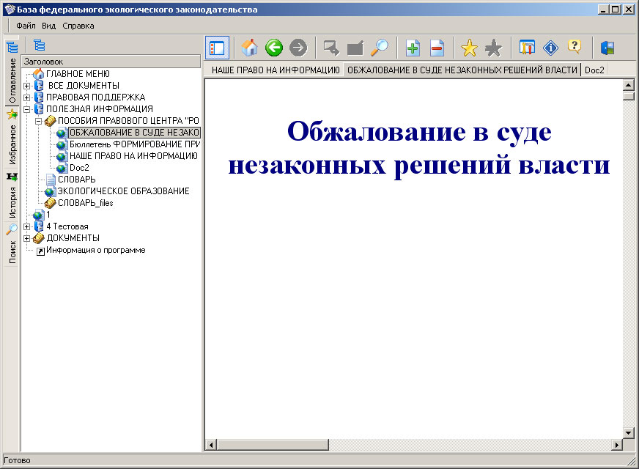Viewport: 639px width, 469px height.
Task: Click the green Back navigation arrow
Action: click(273, 47)
